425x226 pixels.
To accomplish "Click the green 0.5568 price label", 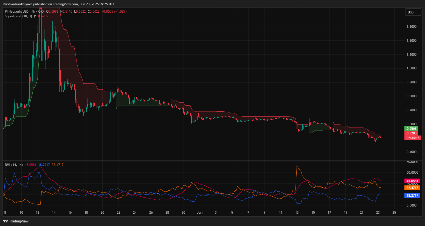I will [411, 129].
